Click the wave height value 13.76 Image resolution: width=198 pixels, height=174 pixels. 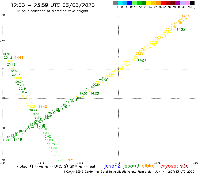coord(59,160)
